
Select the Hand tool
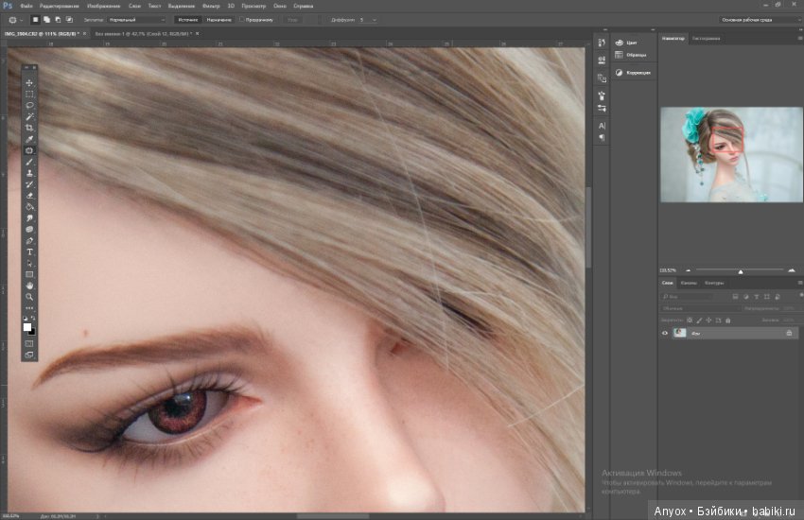coord(29,286)
